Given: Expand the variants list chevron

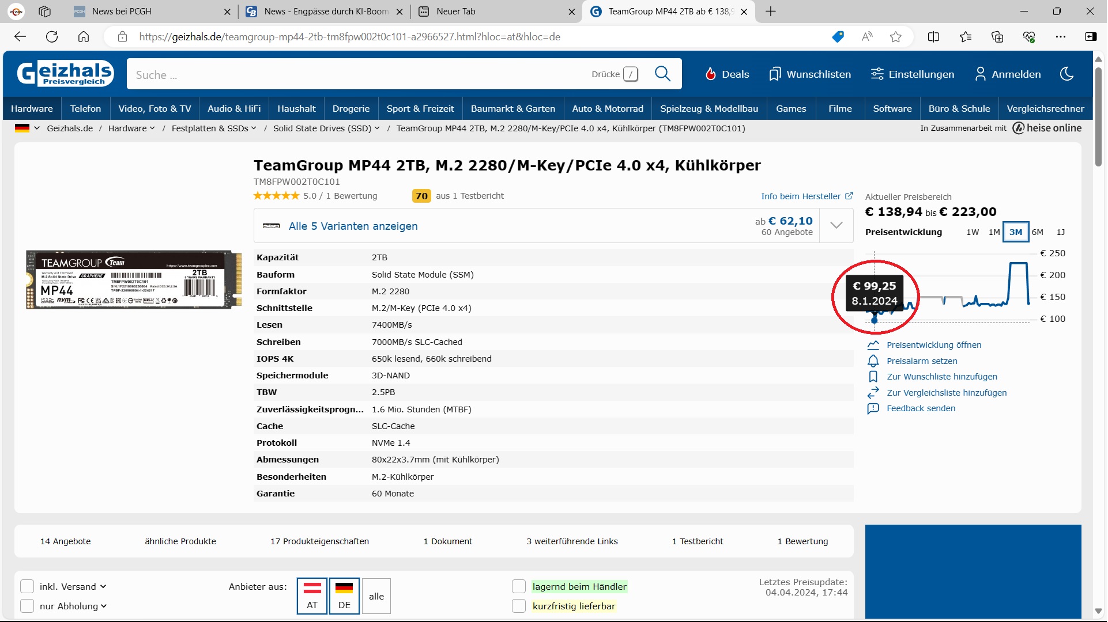Looking at the screenshot, I should (x=836, y=225).
